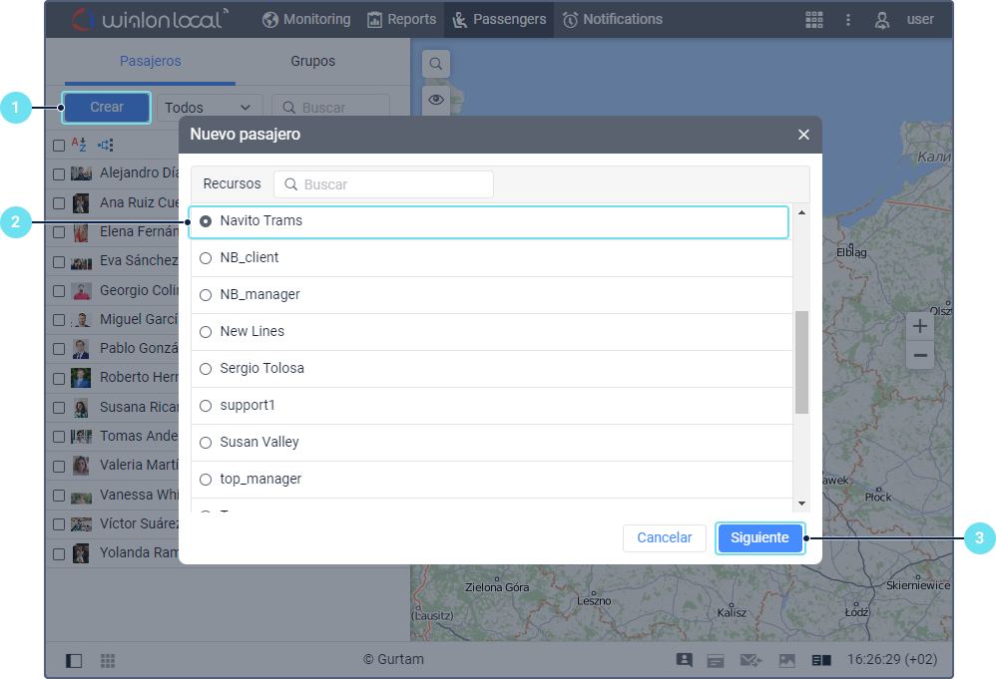Open the three-dot options menu in top bar

tap(848, 20)
